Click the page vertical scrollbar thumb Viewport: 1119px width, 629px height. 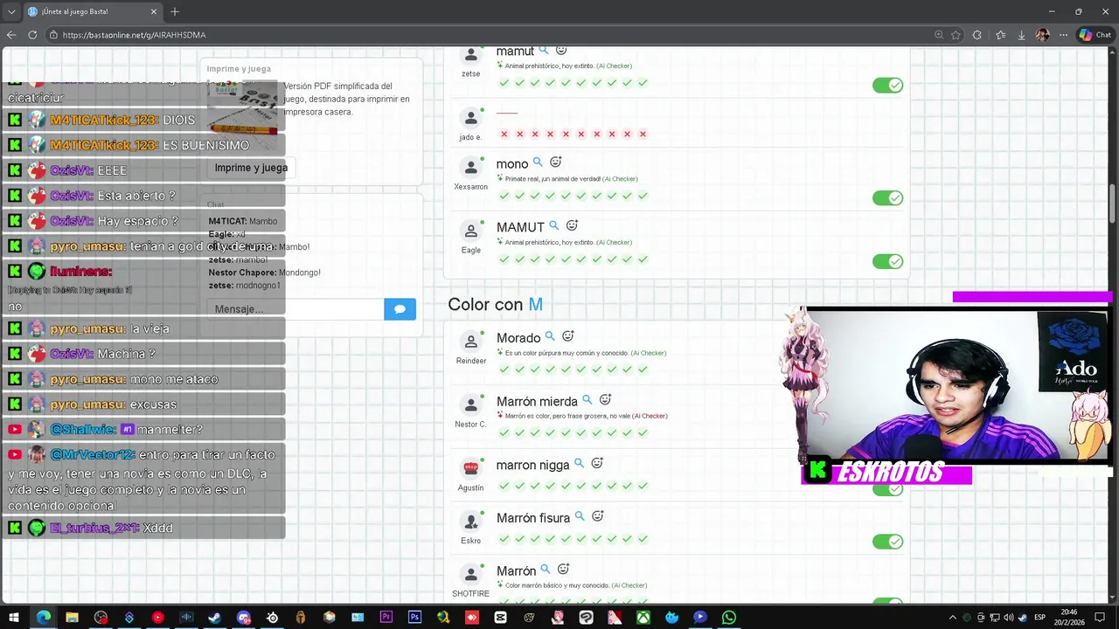[x=1113, y=204]
